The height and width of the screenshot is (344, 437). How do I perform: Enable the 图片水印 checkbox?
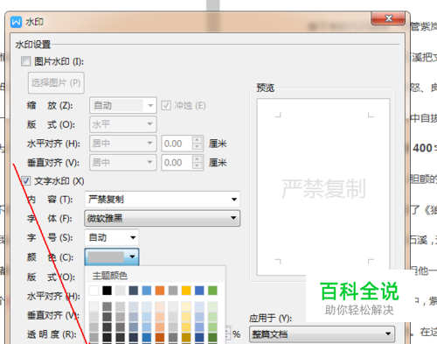tap(25, 61)
